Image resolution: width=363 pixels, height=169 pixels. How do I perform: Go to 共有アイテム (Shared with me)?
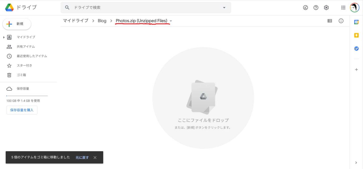point(26,47)
